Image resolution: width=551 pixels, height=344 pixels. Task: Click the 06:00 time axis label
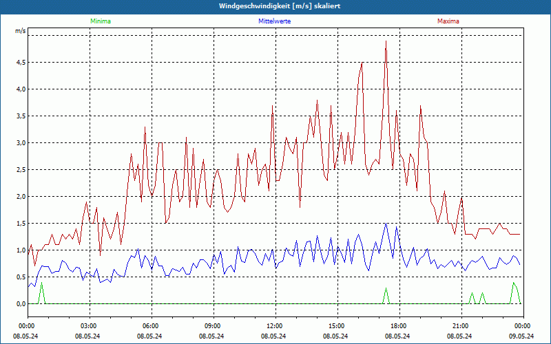pyautogui.click(x=152, y=326)
